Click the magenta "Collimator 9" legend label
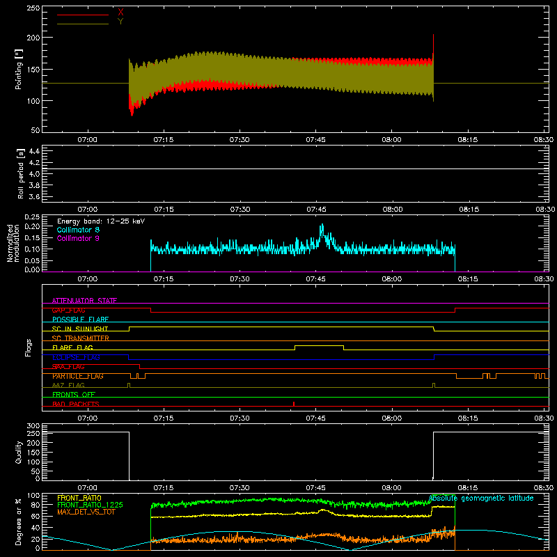The image size is (557, 557). 78,238
